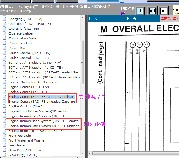
Task: Open Charging (1 KD—FTv) diagram
Action: [x=25, y=19]
